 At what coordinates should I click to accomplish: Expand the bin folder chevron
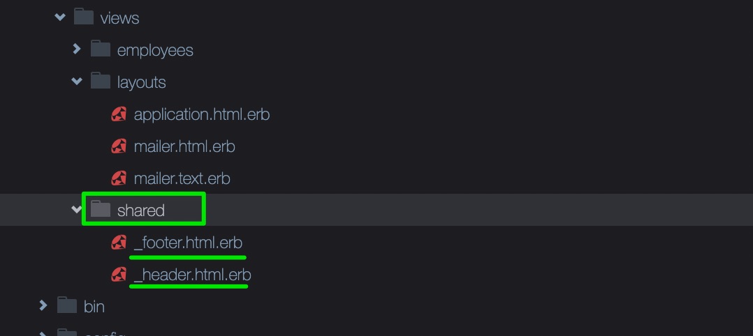point(43,305)
